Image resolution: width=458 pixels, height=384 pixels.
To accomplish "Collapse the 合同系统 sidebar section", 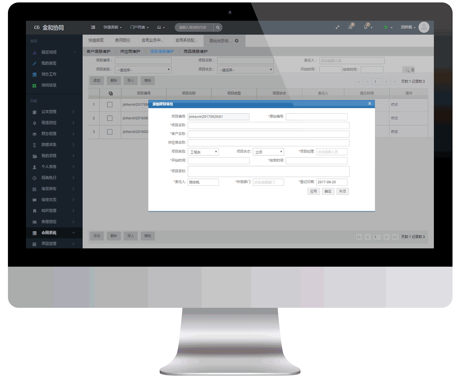I will coord(73,233).
